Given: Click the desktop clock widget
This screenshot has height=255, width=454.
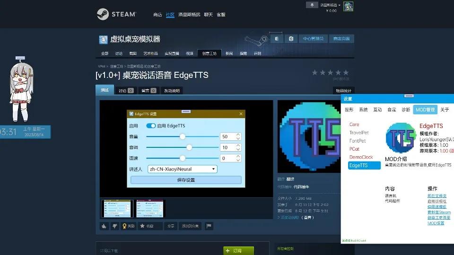Looking at the screenshot, I should pyautogui.click(x=25, y=132).
